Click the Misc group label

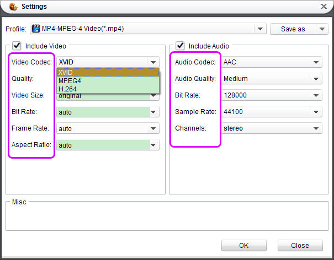[19, 202]
